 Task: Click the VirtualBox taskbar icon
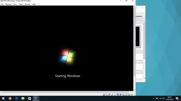tap(36, 98)
